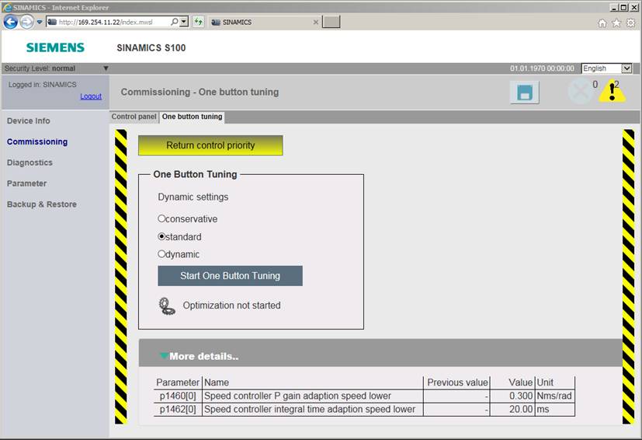
Task: Click the address bar URL field
Action: click(108, 22)
